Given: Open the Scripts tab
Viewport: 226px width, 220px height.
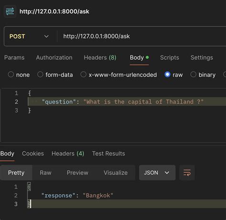Looking at the screenshot, I should point(169,58).
